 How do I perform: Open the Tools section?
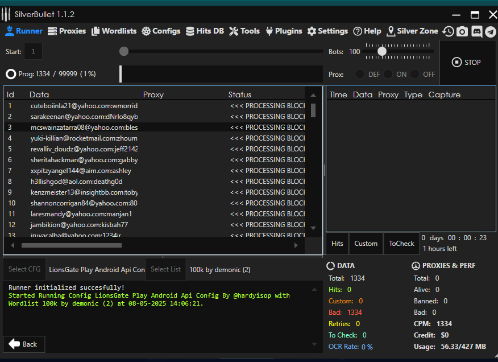click(244, 31)
